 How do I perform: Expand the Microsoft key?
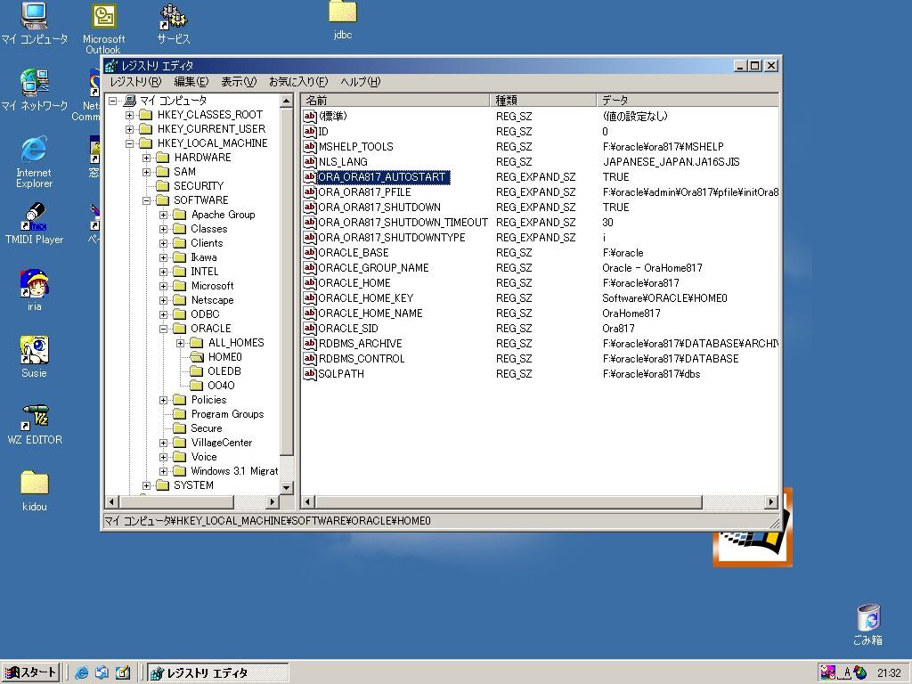coord(164,286)
